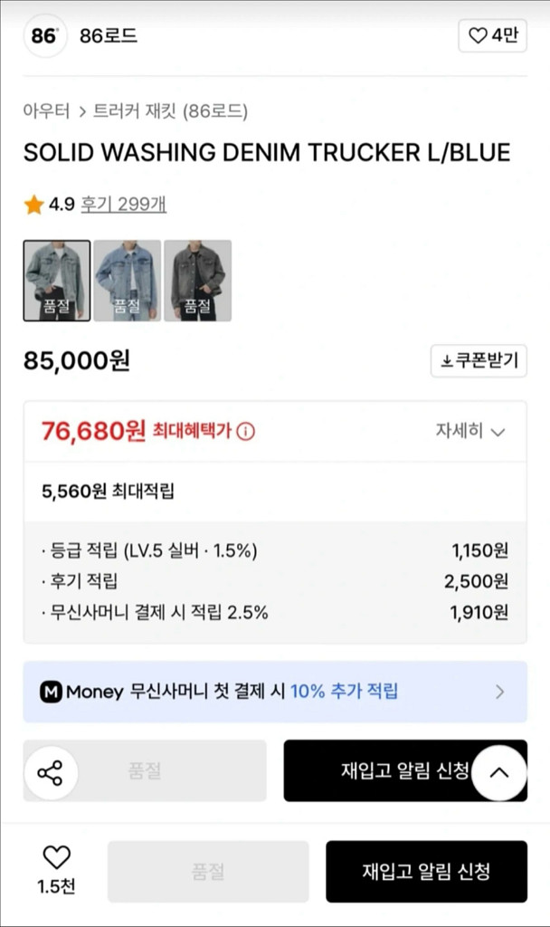Collapse the page using the circular up arrow
Viewport: 550px width, 927px height.
coord(497,772)
